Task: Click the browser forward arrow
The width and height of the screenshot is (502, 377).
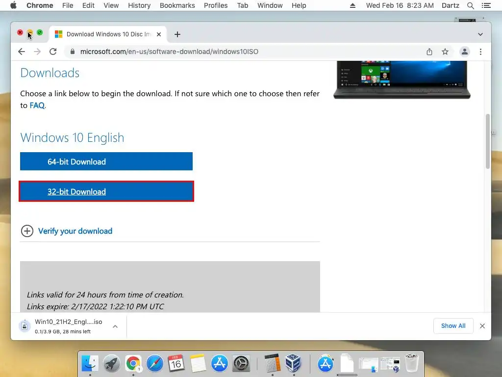Action: [37, 52]
